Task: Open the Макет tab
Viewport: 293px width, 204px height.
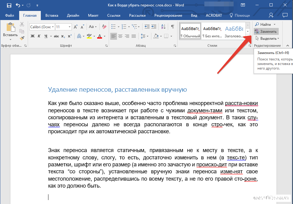Action: pos(93,15)
